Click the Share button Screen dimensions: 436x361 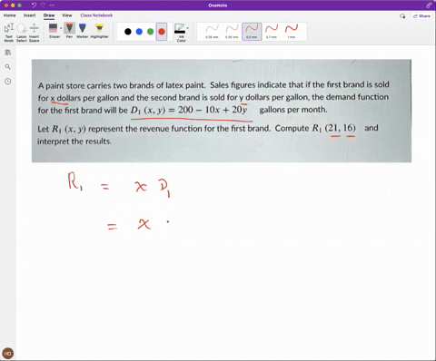pyautogui.click(x=421, y=16)
